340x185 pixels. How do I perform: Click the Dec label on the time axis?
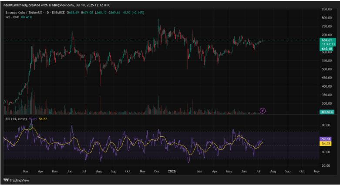[157, 172]
